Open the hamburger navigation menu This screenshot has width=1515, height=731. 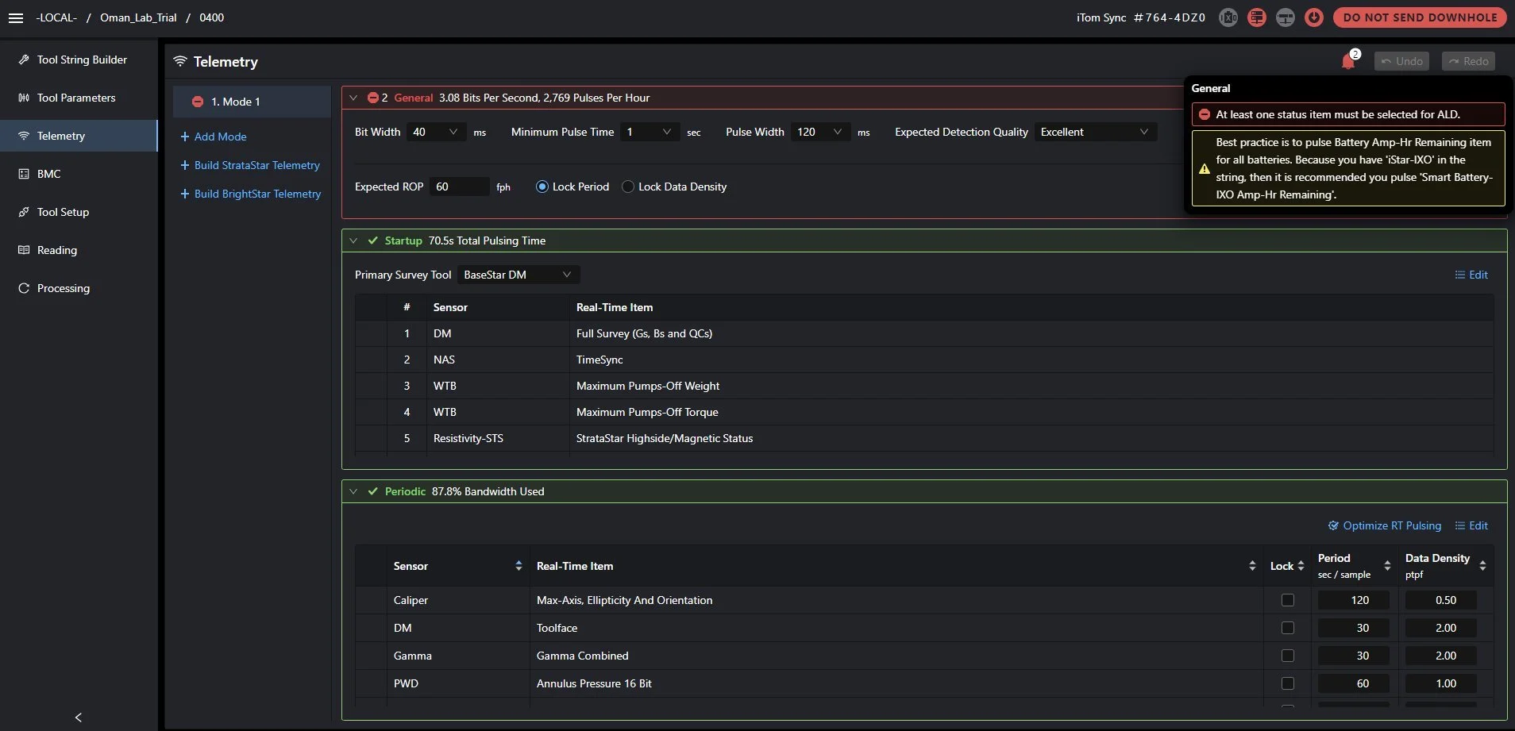point(16,17)
